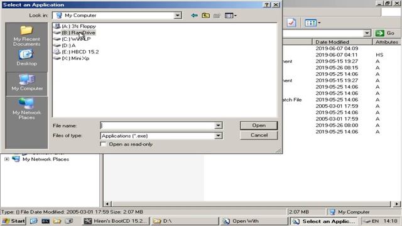Switch to the D:\ taskbar window
402x226 pixels.
click(x=185, y=221)
